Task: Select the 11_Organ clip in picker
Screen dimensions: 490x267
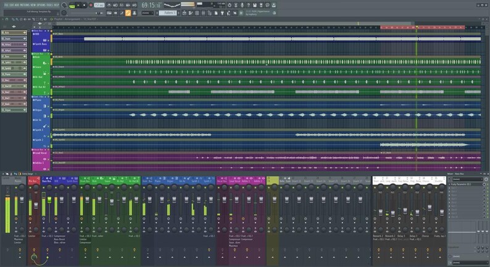Action: (14, 110)
